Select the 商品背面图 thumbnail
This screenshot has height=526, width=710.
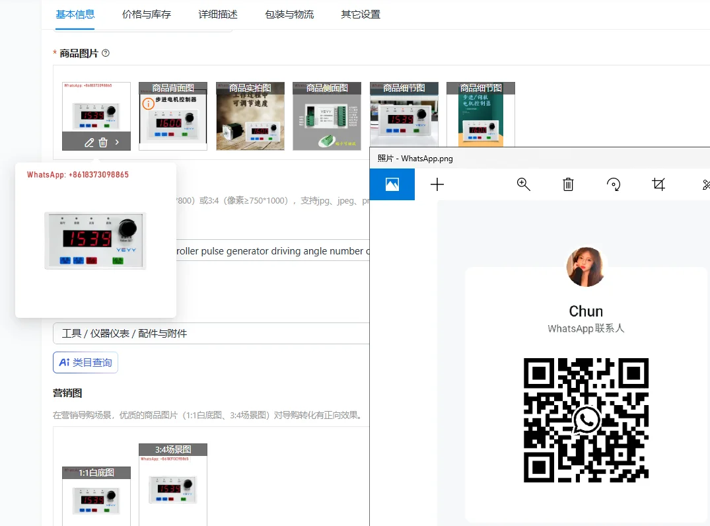(x=173, y=116)
